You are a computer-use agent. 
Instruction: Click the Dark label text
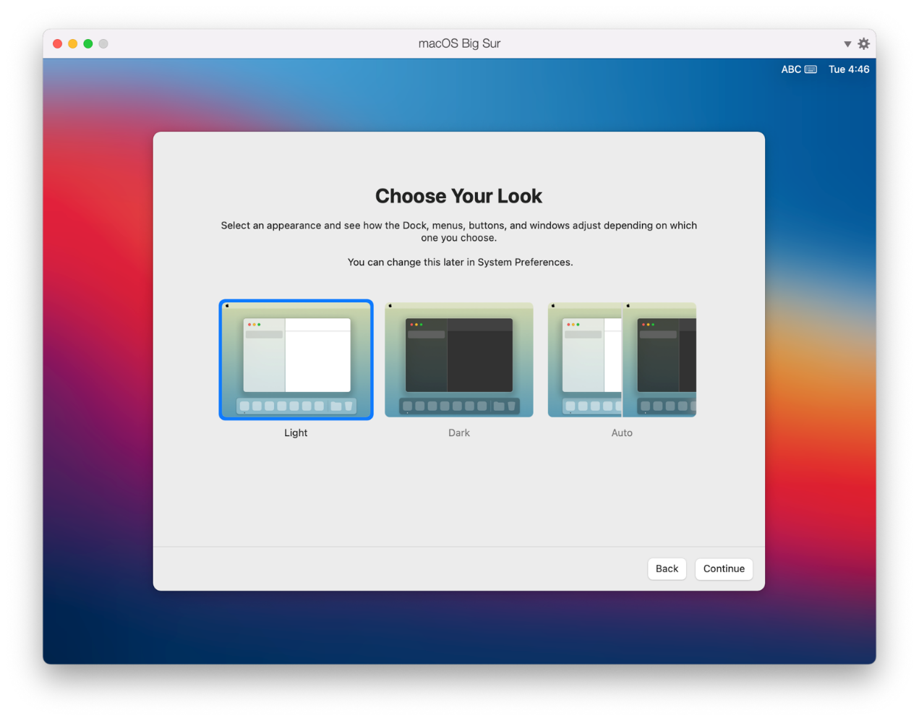[x=459, y=432]
